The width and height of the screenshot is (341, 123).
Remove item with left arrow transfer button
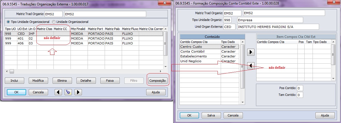[x=251, y=66]
